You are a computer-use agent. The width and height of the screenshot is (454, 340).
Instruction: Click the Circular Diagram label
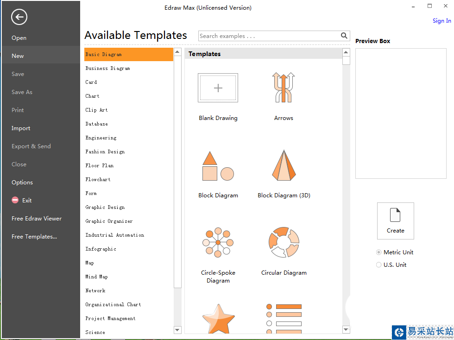284,273
